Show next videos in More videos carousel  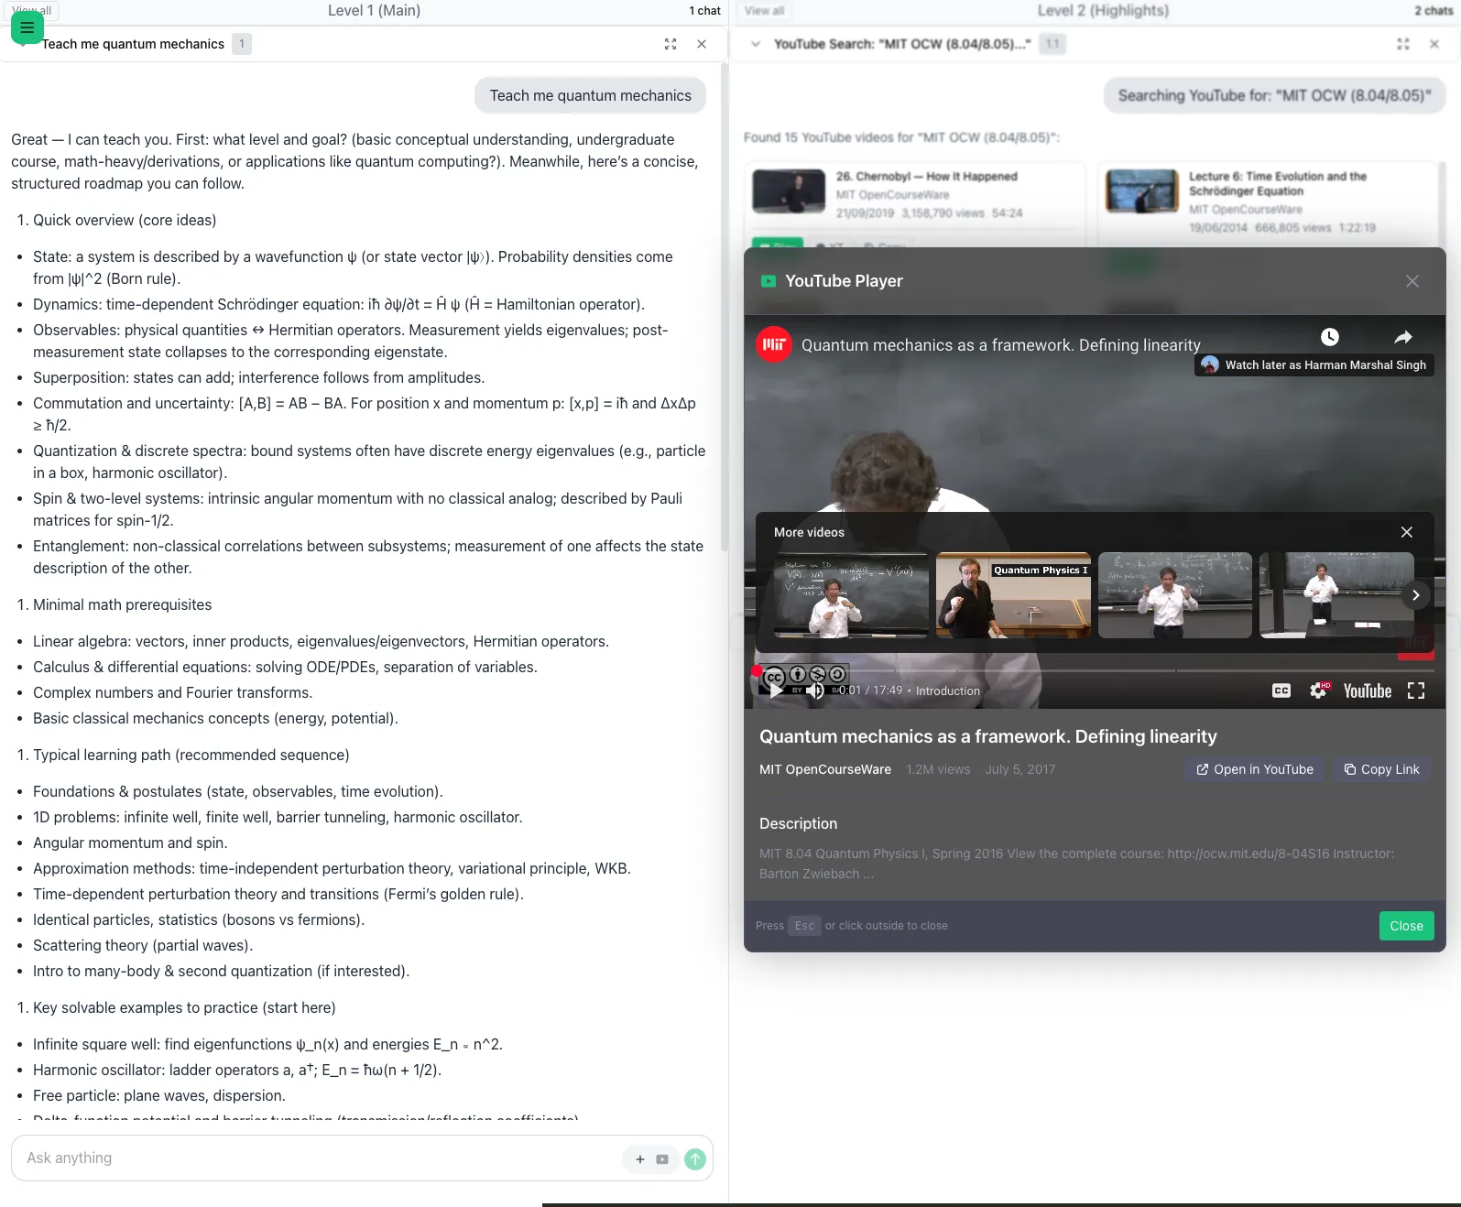point(1415,595)
